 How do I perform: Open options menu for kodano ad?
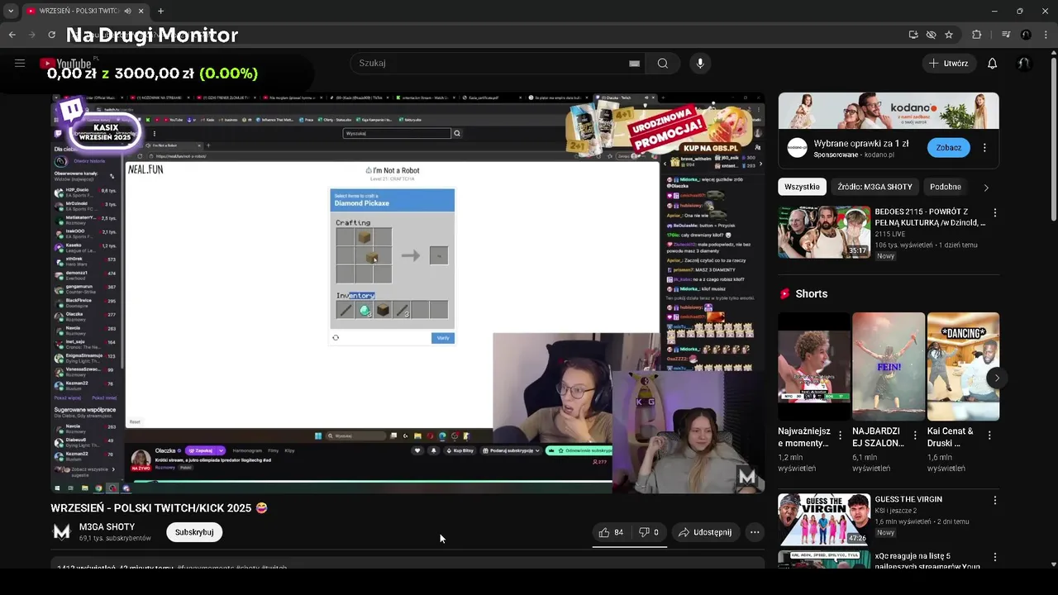coord(984,148)
